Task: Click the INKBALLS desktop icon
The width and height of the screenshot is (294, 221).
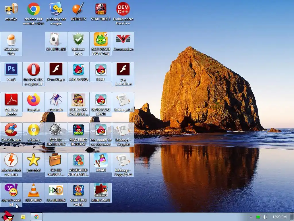Action: [x=78, y=9]
